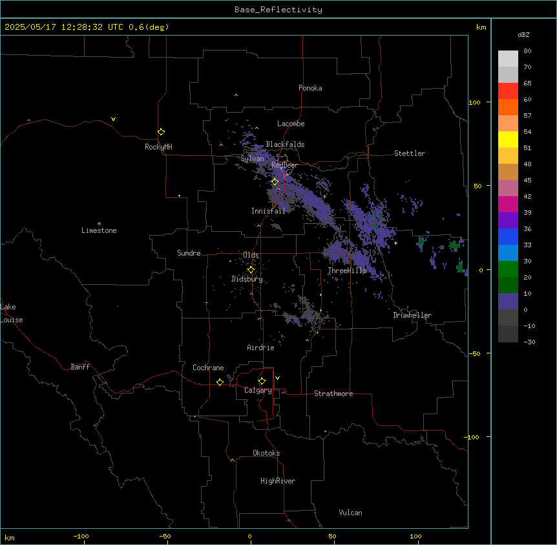Click the Stettler town label
This screenshot has height=545, width=557.
(x=410, y=153)
